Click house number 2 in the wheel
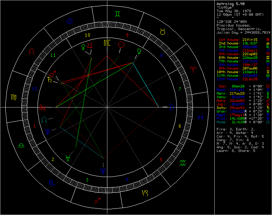This screenshot has height=215, width=272. [53, 159]
